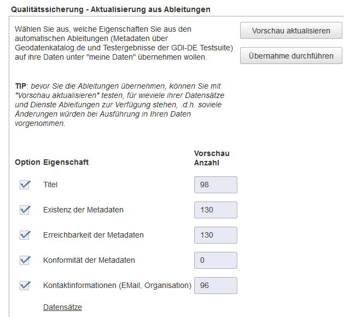Select the Erreichbarkeit der Metadaten label
The height and width of the screenshot is (317, 344).
click(x=93, y=235)
